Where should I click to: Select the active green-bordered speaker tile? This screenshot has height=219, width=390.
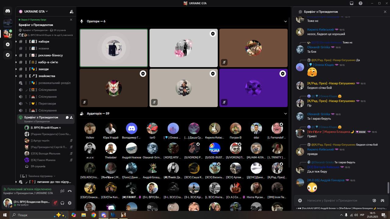click(114, 48)
